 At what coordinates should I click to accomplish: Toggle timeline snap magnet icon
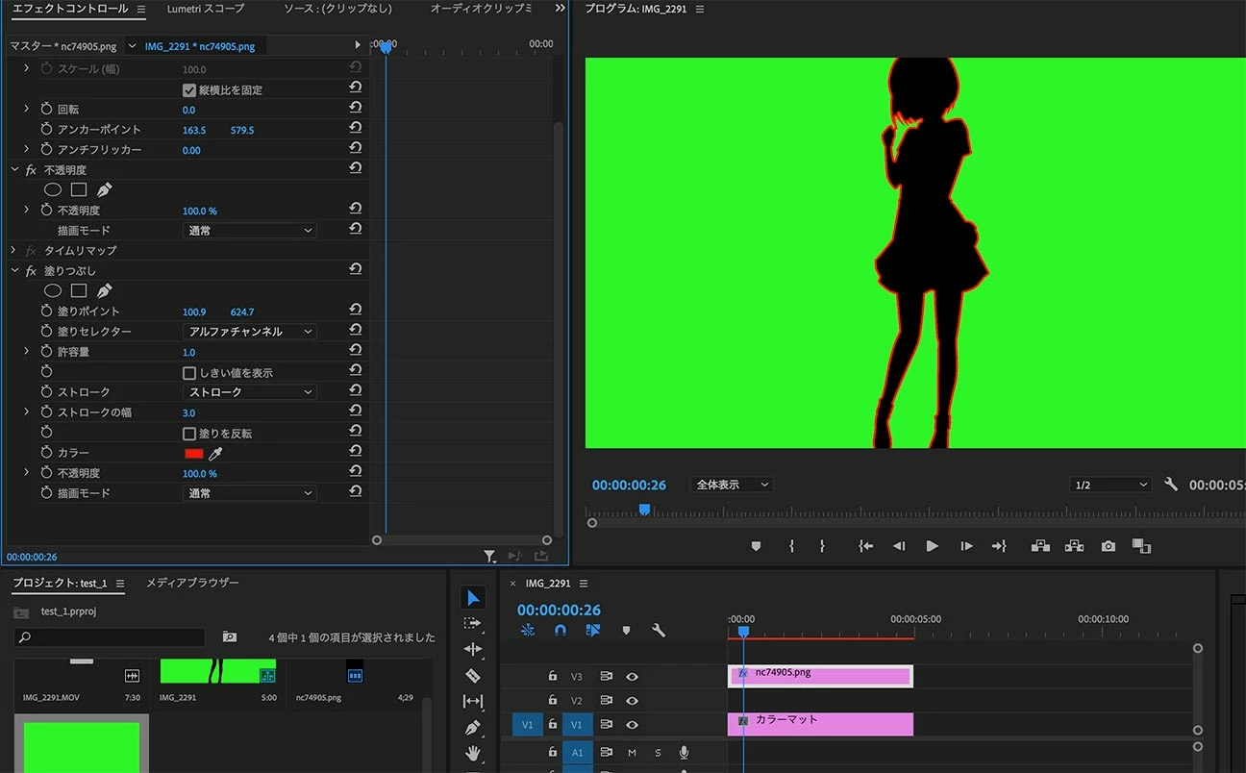coord(561,631)
